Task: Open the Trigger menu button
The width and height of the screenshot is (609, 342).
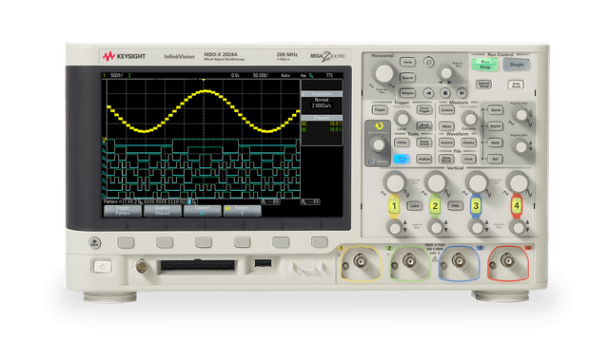Action: point(380,110)
